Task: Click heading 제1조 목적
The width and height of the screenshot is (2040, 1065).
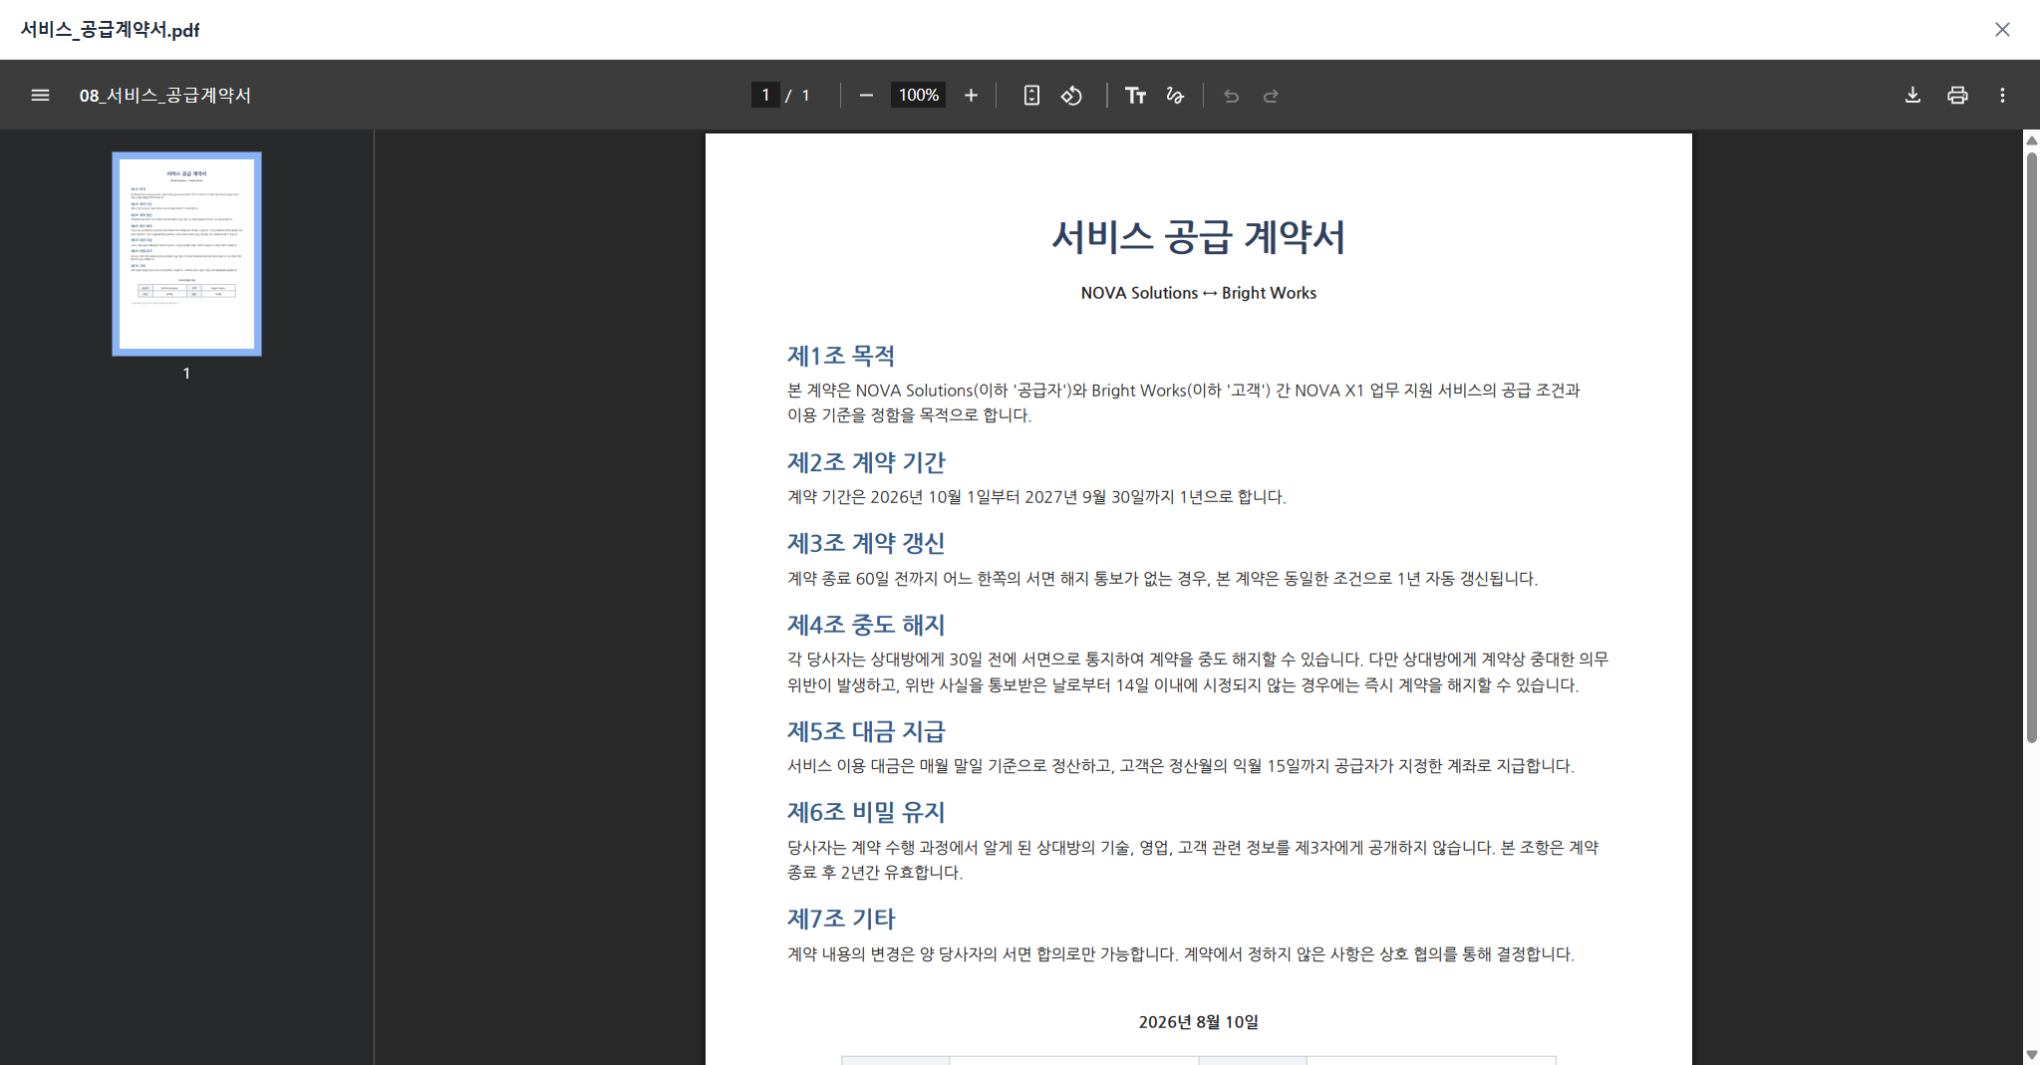Action: click(x=841, y=356)
